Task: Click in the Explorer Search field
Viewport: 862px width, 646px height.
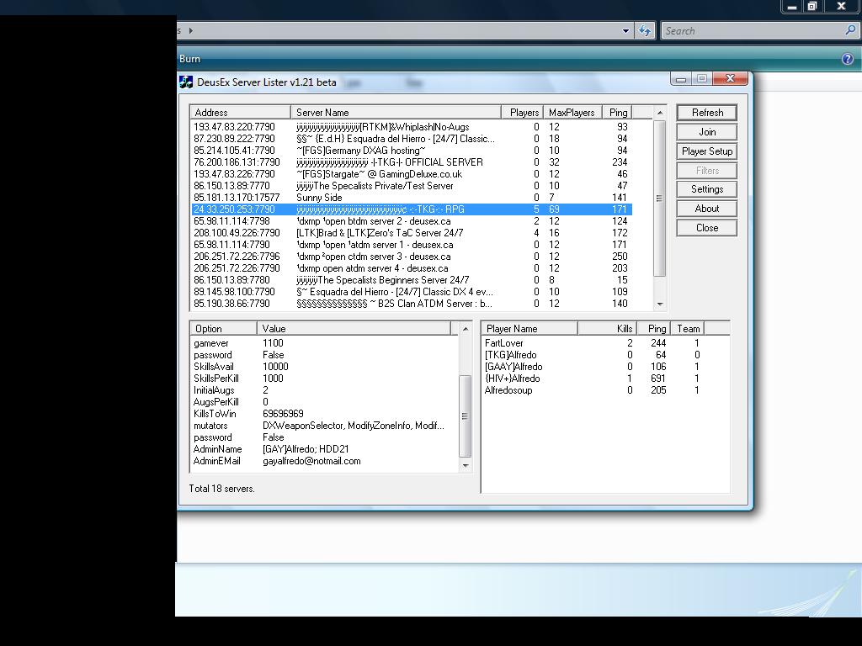Action: click(x=752, y=31)
